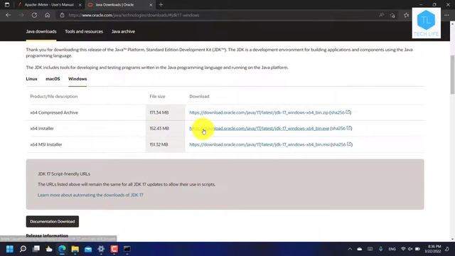This screenshot has width=455, height=256.
Task: Switch to the Linux downloads tab
Action: click(x=31, y=79)
